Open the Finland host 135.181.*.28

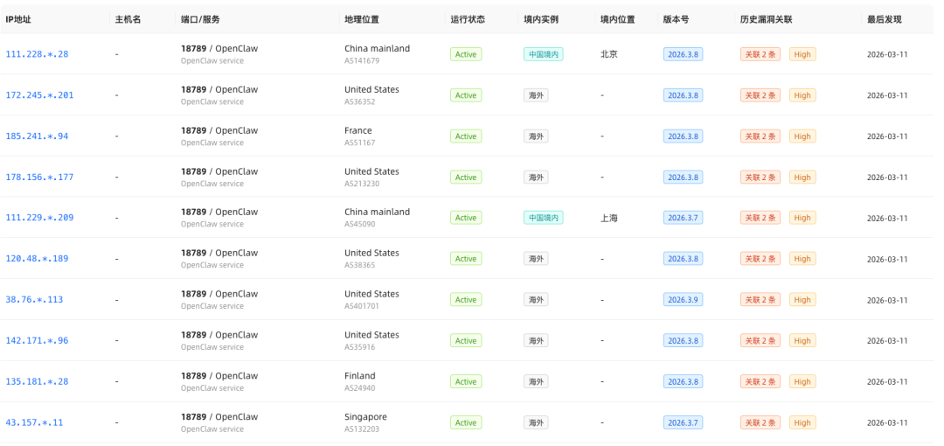(x=37, y=381)
